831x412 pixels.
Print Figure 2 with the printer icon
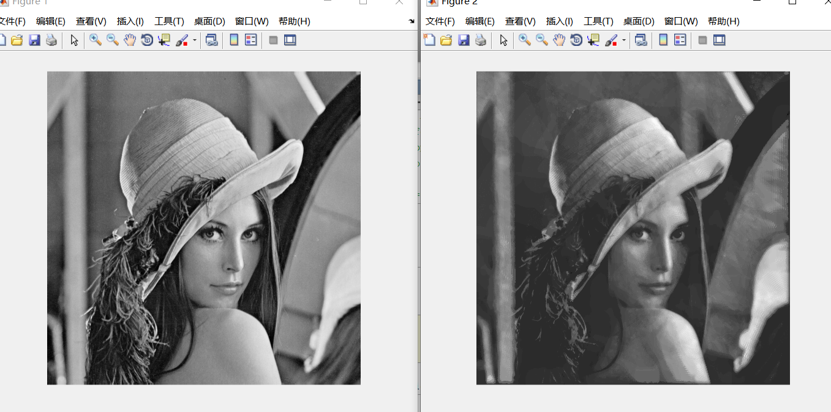click(x=481, y=40)
